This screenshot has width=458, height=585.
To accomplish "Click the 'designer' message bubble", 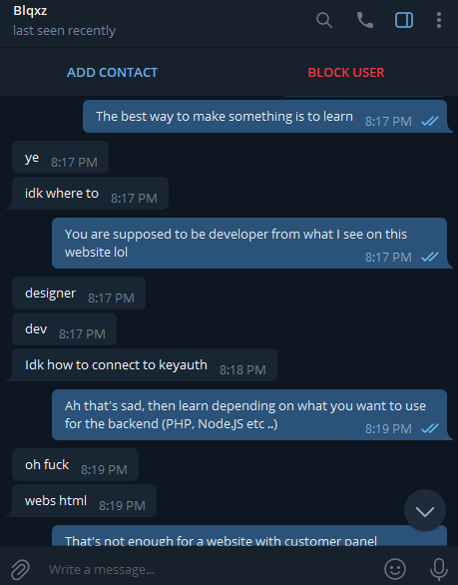I will point(79,293).
